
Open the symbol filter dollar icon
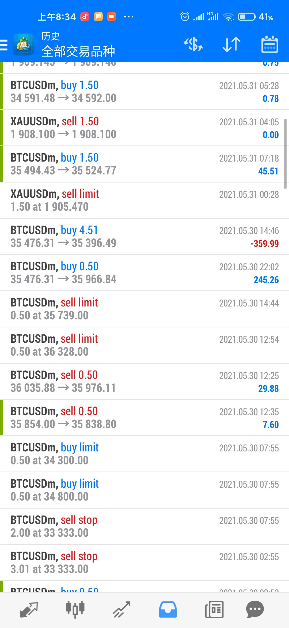tap(193, 44)
